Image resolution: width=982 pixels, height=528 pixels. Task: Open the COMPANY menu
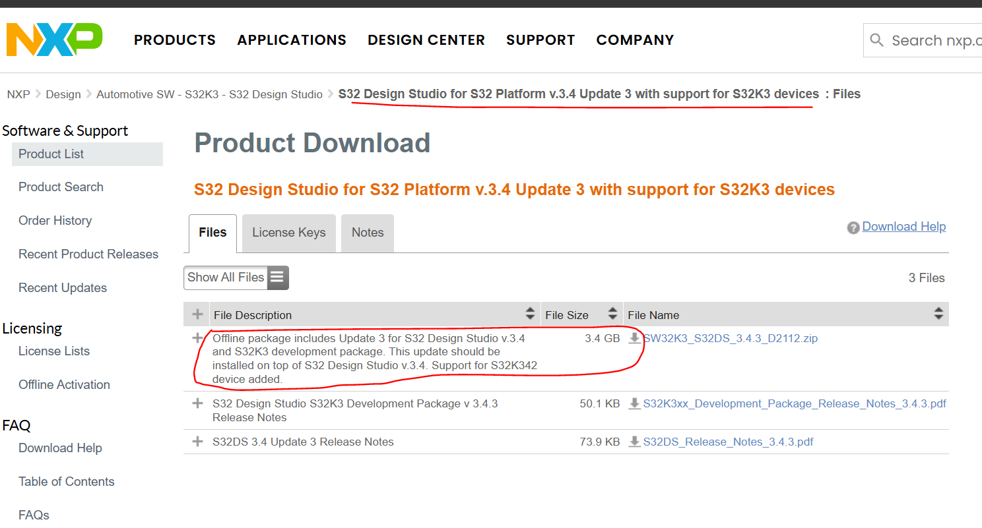(x=635, y=40)
